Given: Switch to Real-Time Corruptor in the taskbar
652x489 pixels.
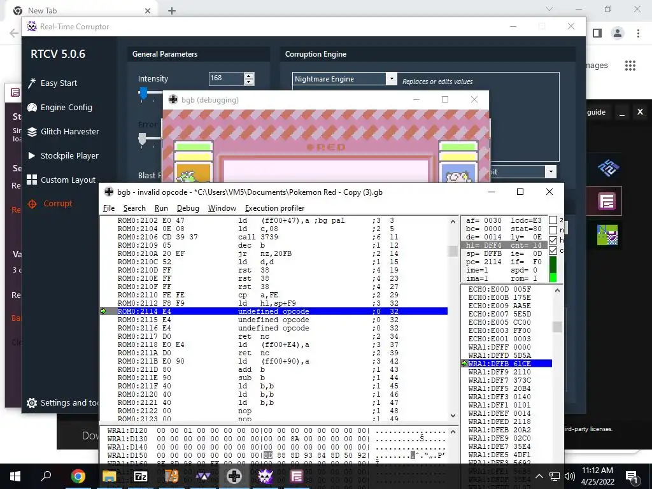Looking at the screenshot, I should click(x=266, y=476).
